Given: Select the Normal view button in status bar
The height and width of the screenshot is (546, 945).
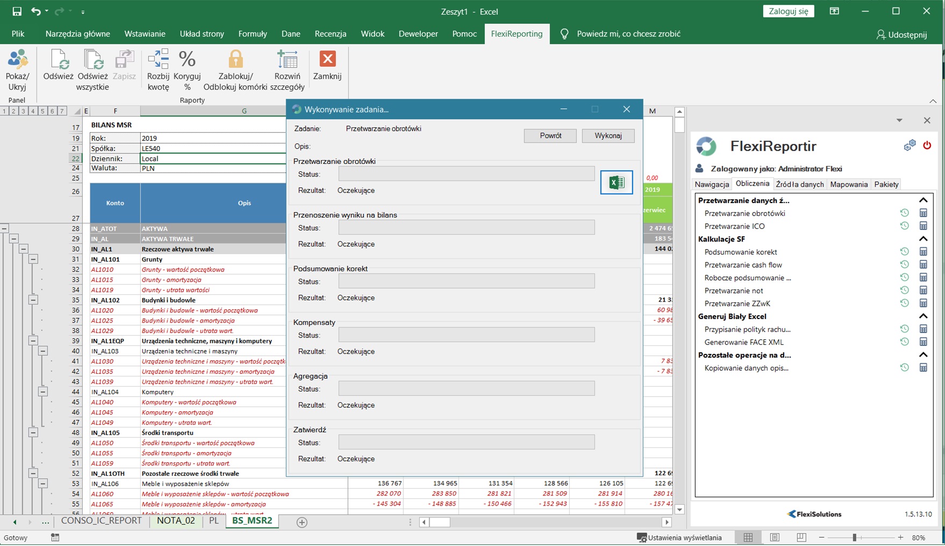Looking at the screenshot, I should (x=748, y=537).
